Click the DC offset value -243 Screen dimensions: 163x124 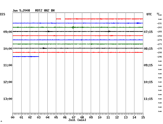click(159, 27)
